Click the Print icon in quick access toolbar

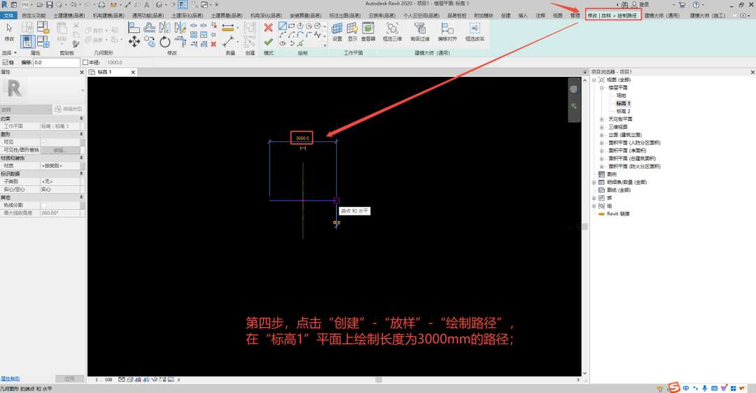coord(101,5)
